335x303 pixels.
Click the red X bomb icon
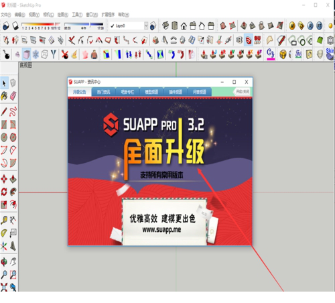click(x=65, y=54)
